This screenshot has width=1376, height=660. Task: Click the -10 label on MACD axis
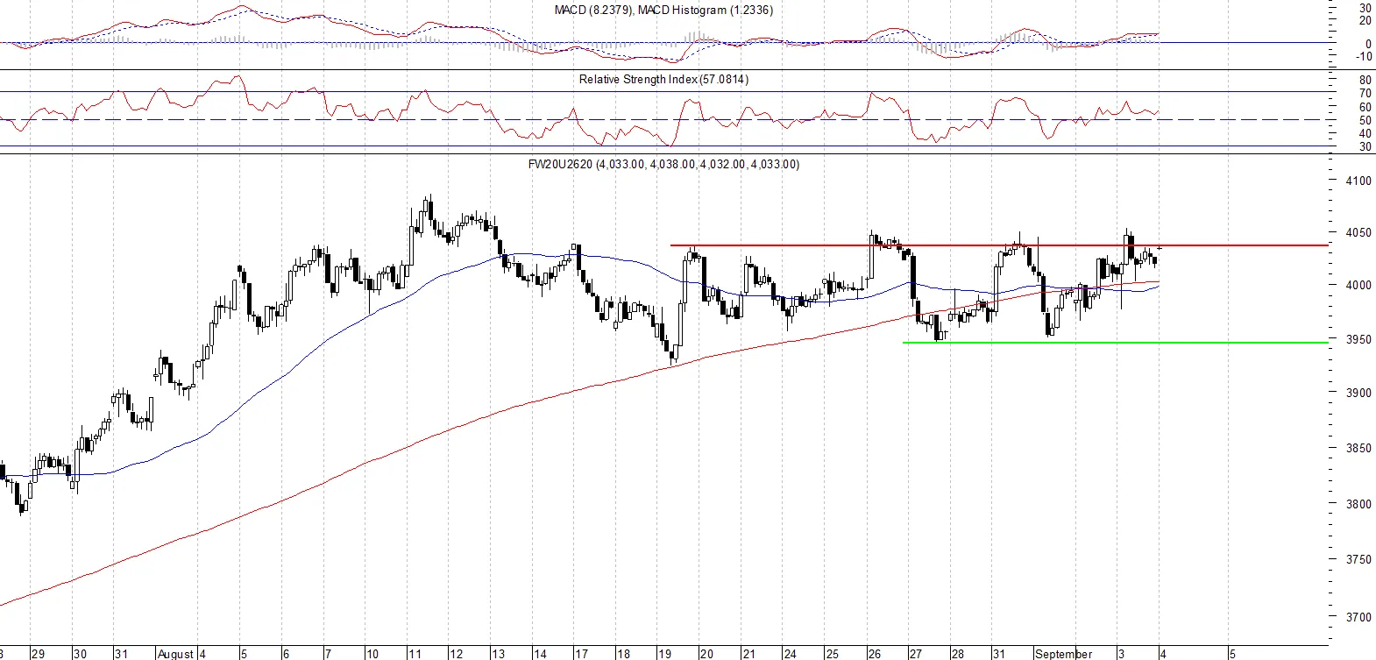[x=1364, y=56]
